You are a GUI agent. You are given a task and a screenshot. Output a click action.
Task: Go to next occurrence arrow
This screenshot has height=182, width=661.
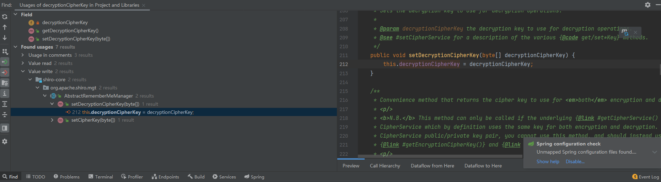point(5,37)
